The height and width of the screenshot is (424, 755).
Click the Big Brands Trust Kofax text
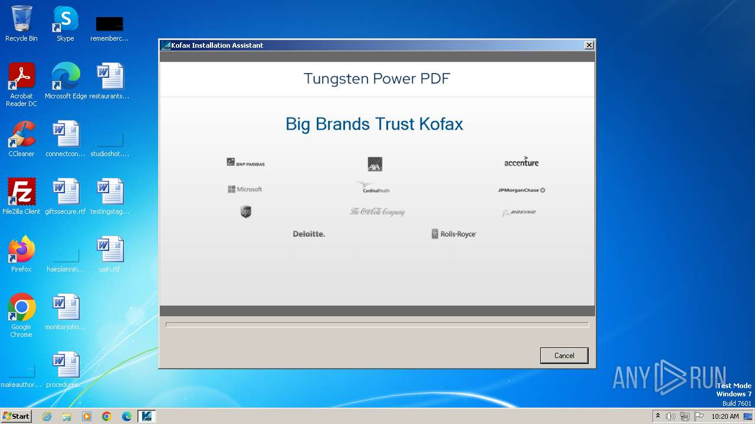(375, 124)
